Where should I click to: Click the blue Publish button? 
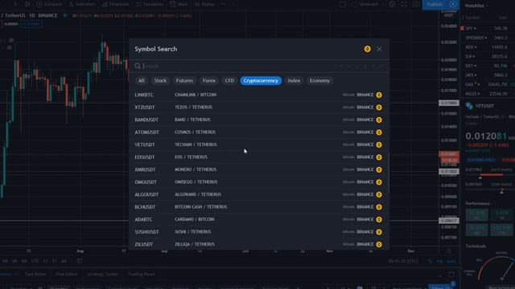click(x=435, y=4)
